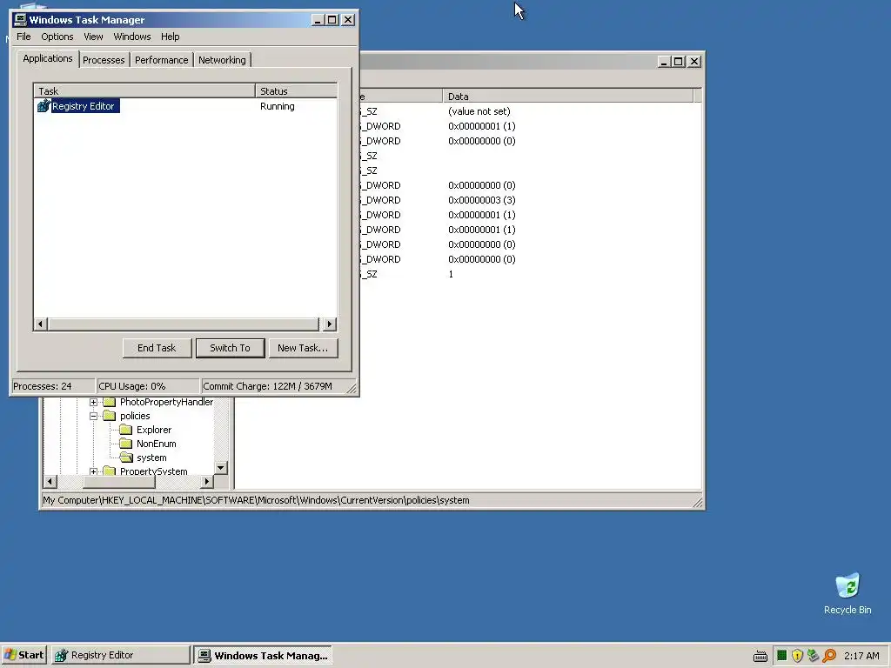891x668 pixels.
Task: Switch to the Performance tab
Action: [x=161, y=60]
